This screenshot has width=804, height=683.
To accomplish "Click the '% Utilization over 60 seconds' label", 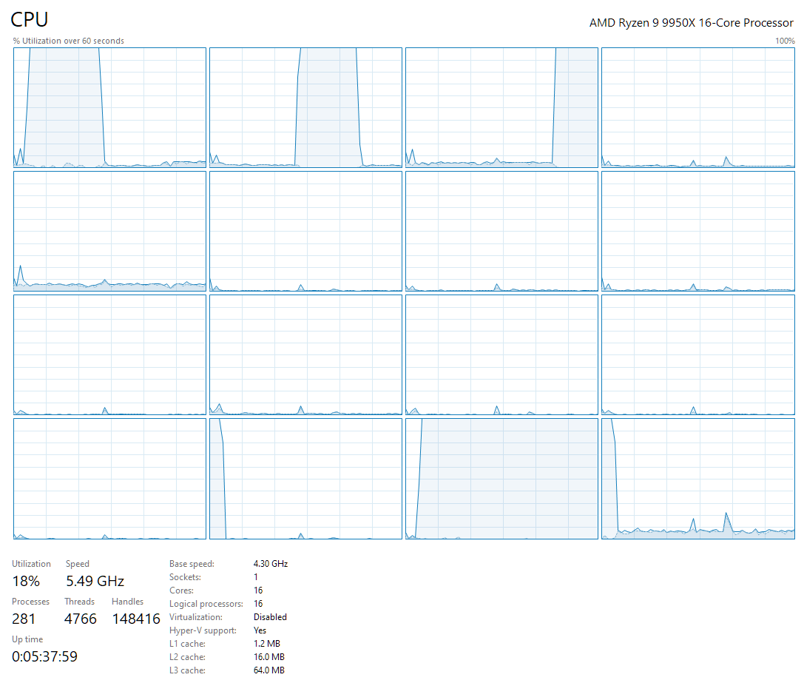I will pos(68,41).
